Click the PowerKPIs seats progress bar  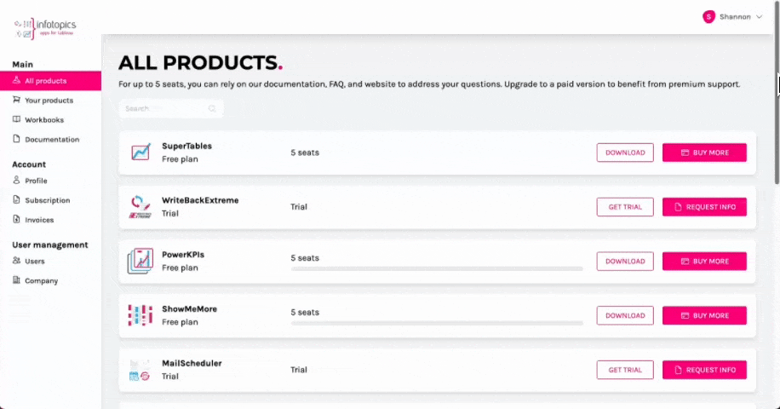[x=437, y=268]
